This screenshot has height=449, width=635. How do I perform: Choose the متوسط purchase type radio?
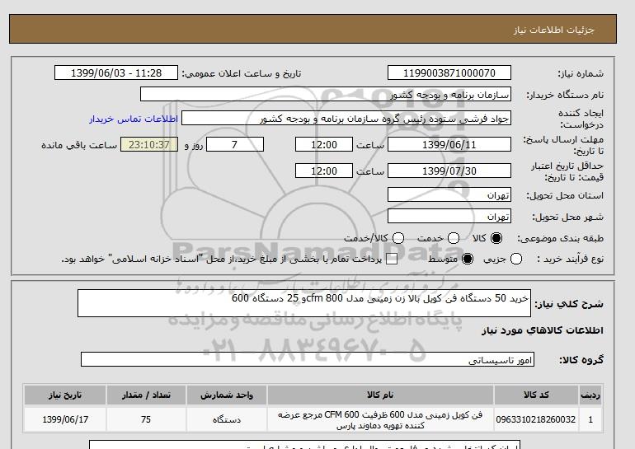[468, 259]
